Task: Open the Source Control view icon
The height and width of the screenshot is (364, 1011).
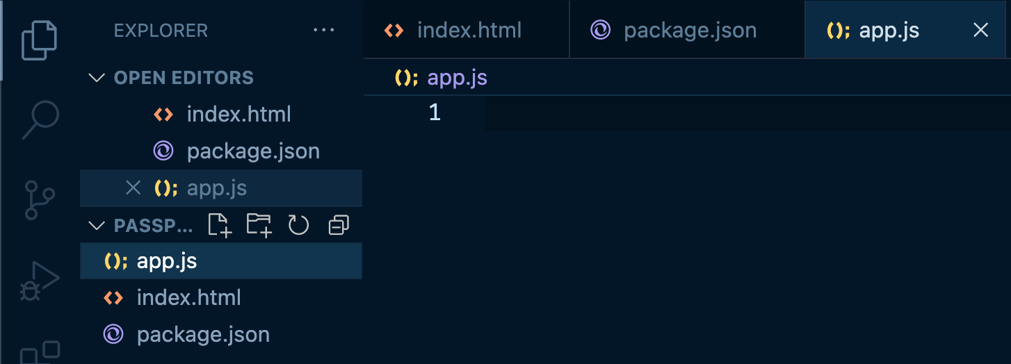Action: (x=40, y=200)
